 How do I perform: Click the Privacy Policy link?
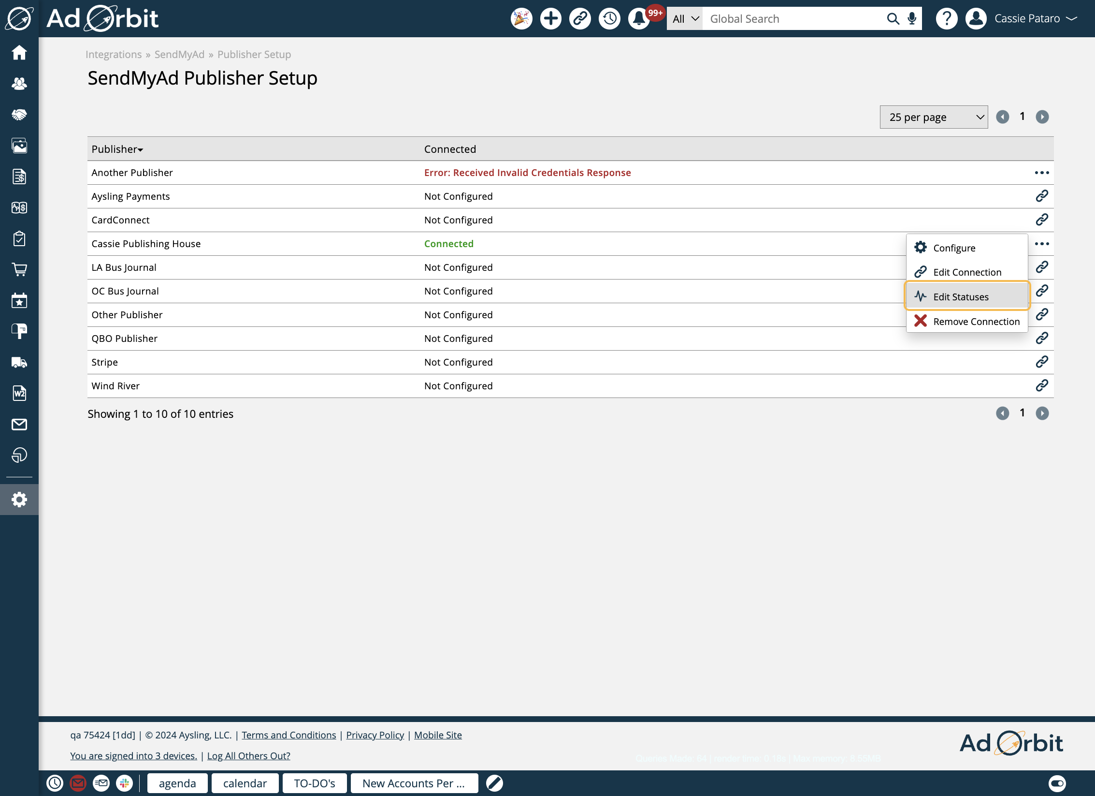click(x=375, y=735)
